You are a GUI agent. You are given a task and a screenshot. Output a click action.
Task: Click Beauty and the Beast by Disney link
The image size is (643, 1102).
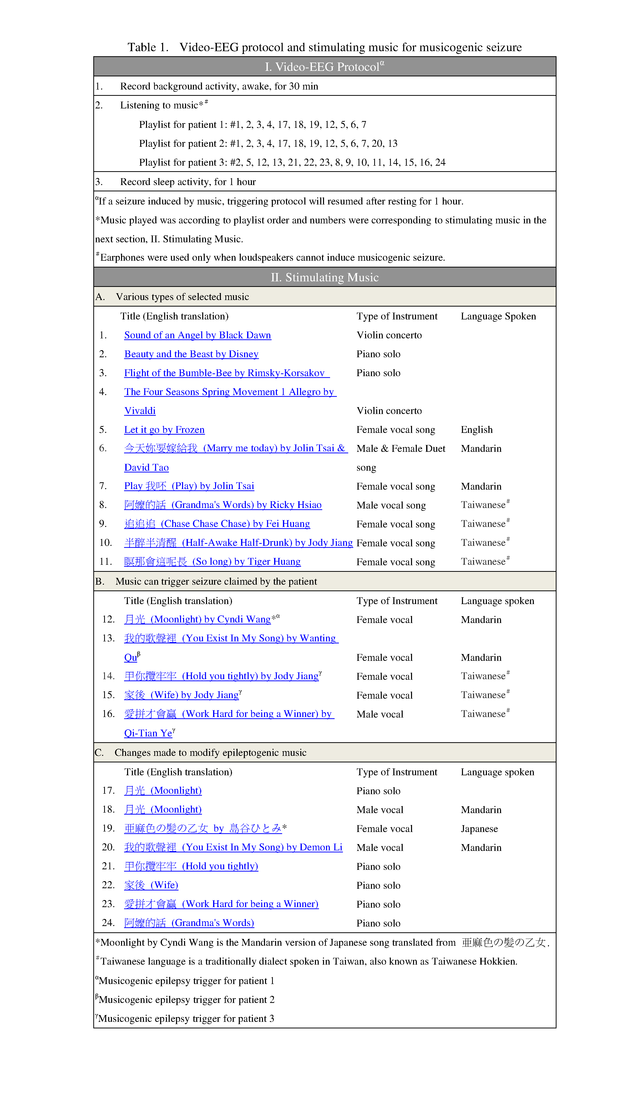[191, 354]
